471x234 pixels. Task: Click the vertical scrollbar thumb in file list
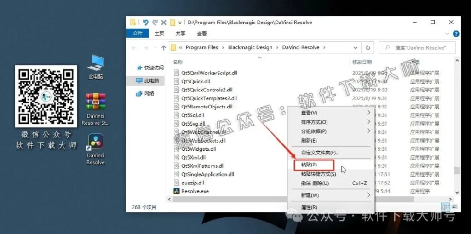click(x=457, y=170)
